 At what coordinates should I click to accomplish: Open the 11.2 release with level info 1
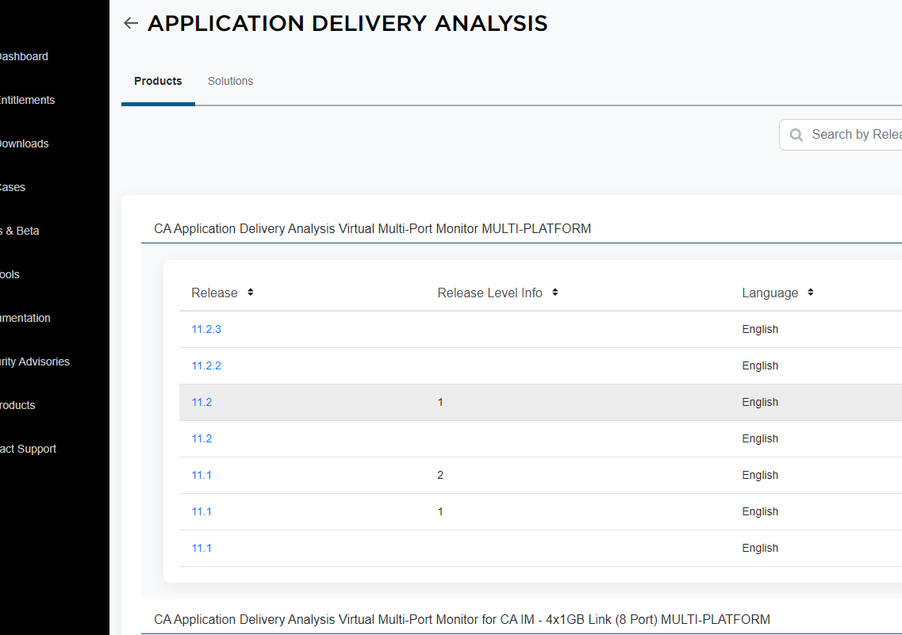click(202, 402)
